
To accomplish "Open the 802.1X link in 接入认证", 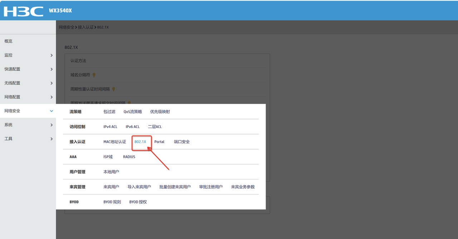I will click(x=140, y=142).
